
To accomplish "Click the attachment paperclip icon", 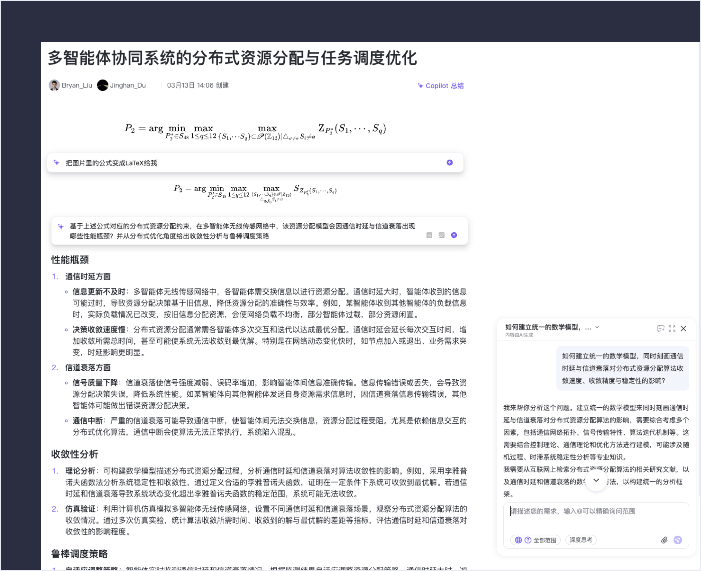I will [x=664, y=540].
